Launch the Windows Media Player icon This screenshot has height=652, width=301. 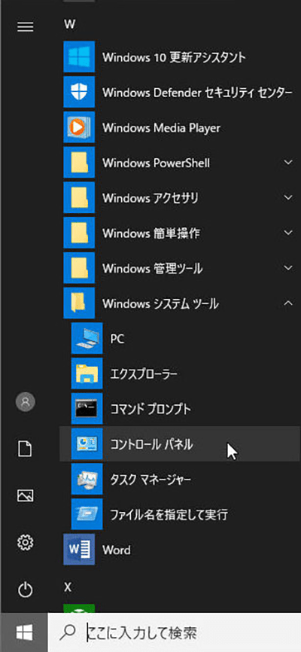(x=79, y=127)
